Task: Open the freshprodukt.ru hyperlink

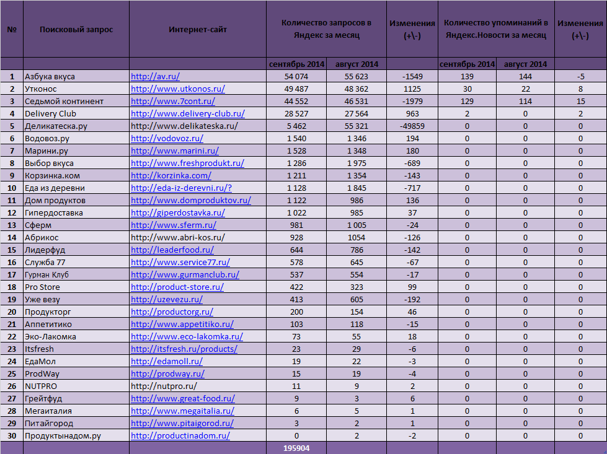Action: point(187,163)
